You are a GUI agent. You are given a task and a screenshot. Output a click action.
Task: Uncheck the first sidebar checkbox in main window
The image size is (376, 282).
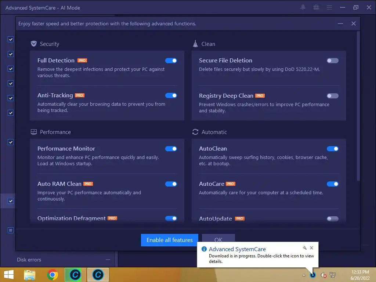tap(11, 39)
